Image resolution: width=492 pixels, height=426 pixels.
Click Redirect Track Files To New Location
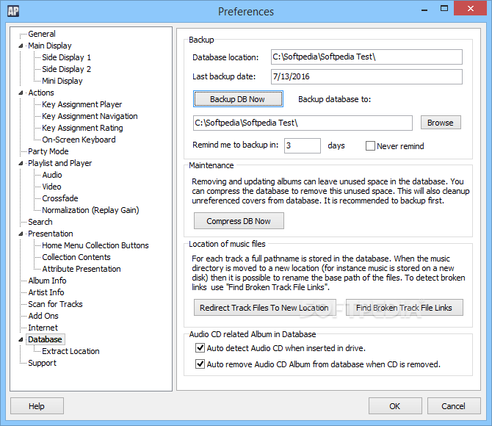click(x=265, y=308)
